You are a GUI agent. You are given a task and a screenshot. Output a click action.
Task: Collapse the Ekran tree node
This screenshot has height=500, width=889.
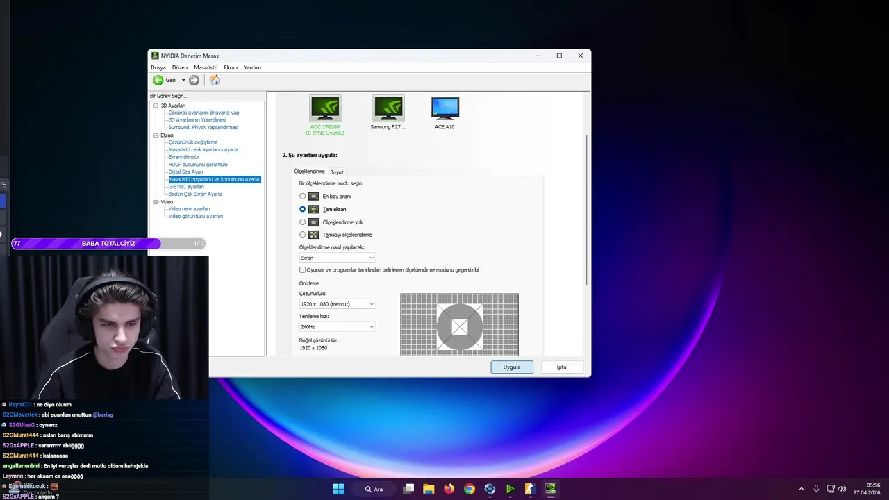(x=156, y=135)
